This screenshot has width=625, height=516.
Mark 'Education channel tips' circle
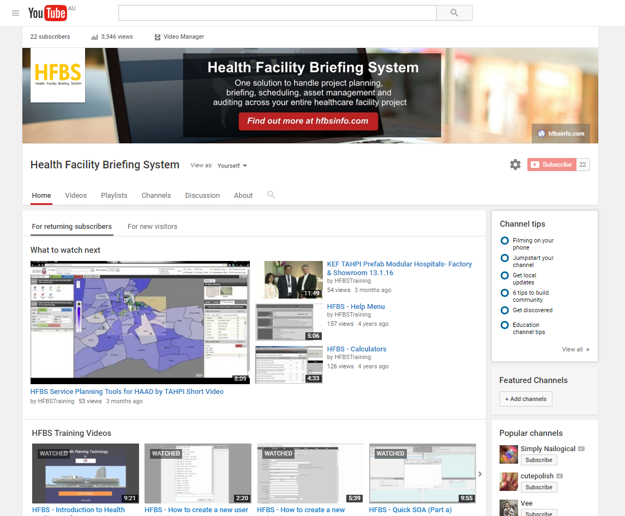(x=504, y=325)
